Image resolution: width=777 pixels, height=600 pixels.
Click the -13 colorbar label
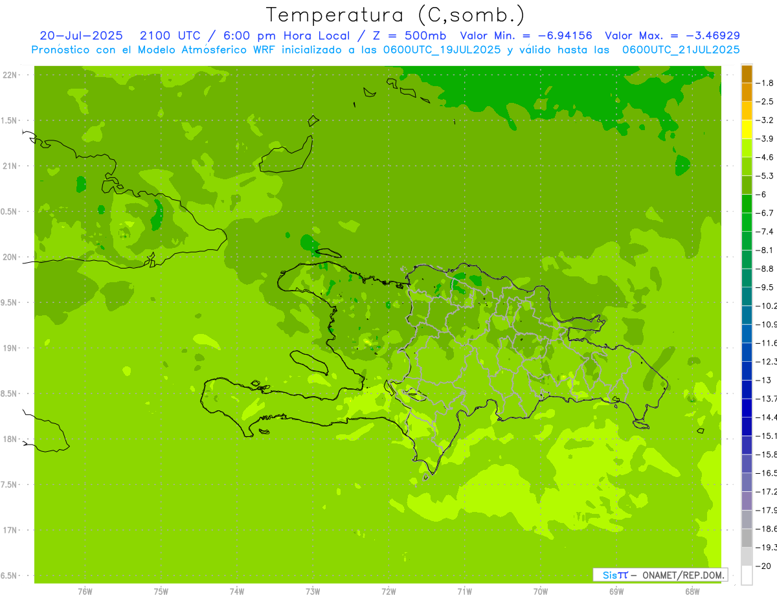point(763,380)
